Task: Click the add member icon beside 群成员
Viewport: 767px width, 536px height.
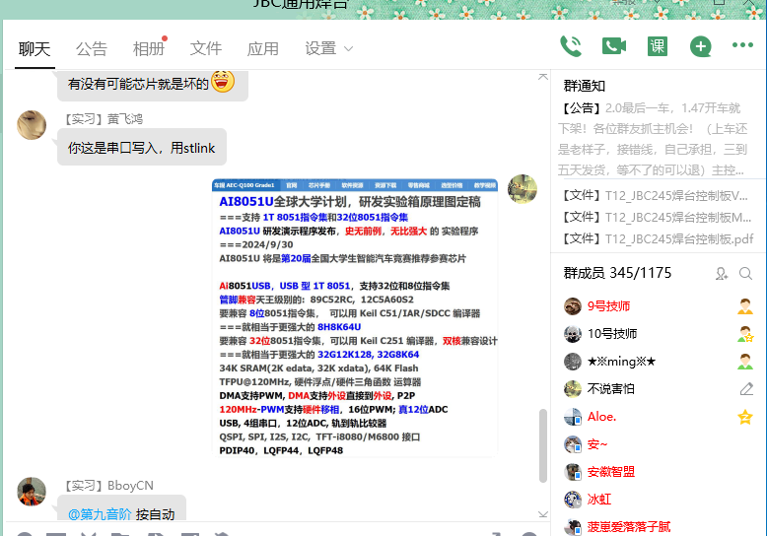Action: pos(722,273)
